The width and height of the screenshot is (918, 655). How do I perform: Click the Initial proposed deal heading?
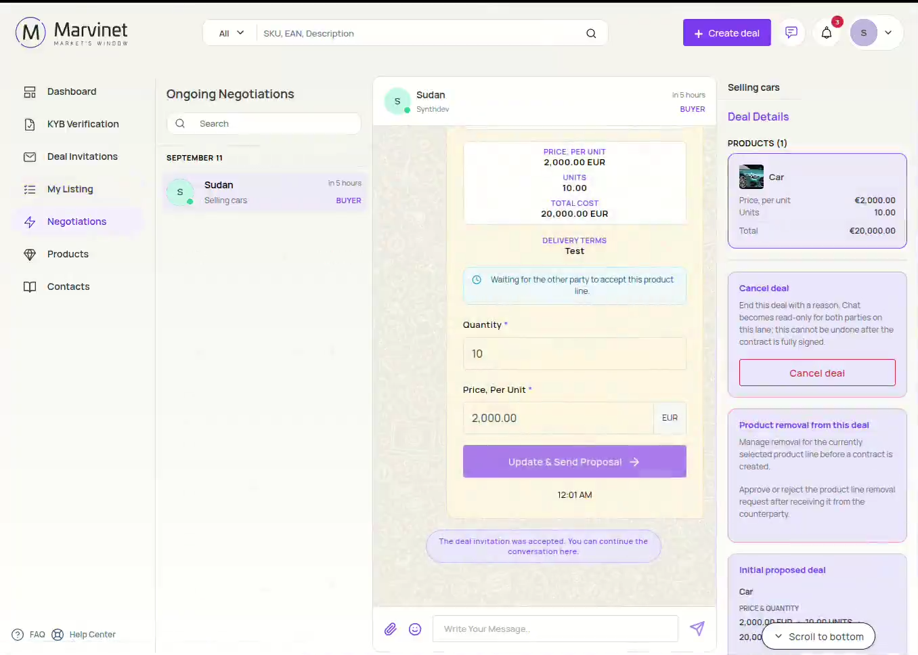coord(783,570)
